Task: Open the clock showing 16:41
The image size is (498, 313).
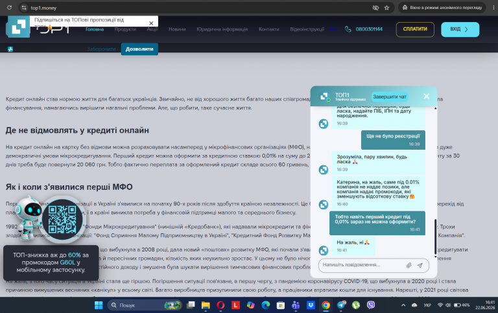Action: pos(485,305)
